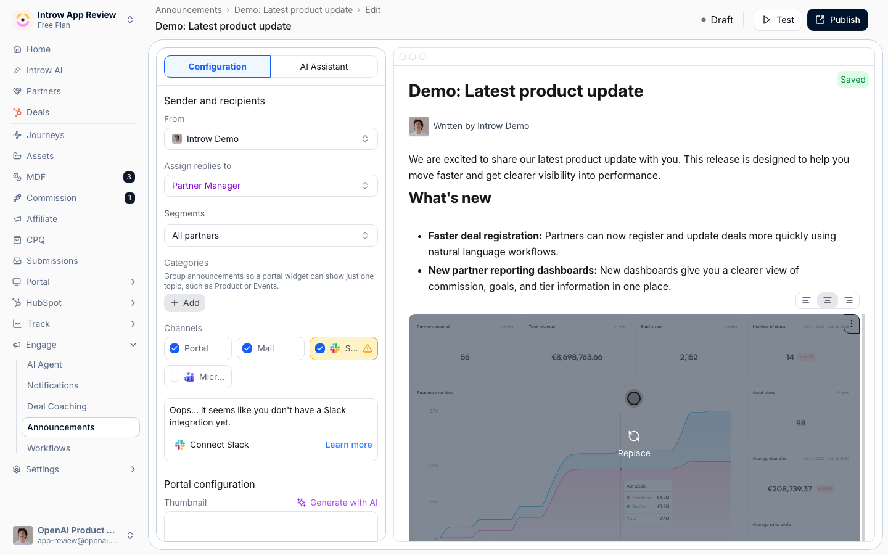This screenshot has height=555, width=888.
Task: Open Partners handshake icon
Action: pyautogui.click(x=17, y=91)
